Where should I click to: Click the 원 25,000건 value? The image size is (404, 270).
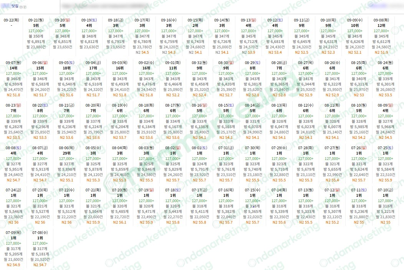[x=222, y=47]
